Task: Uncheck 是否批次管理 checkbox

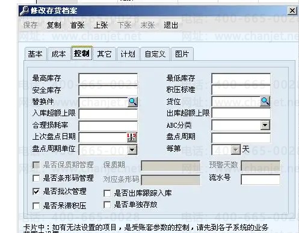Action: click(x=36, y=191)
